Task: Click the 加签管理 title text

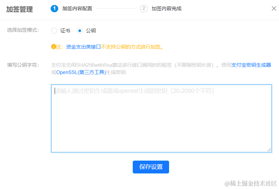Action: pyautogui.click(x=20, y=9)
